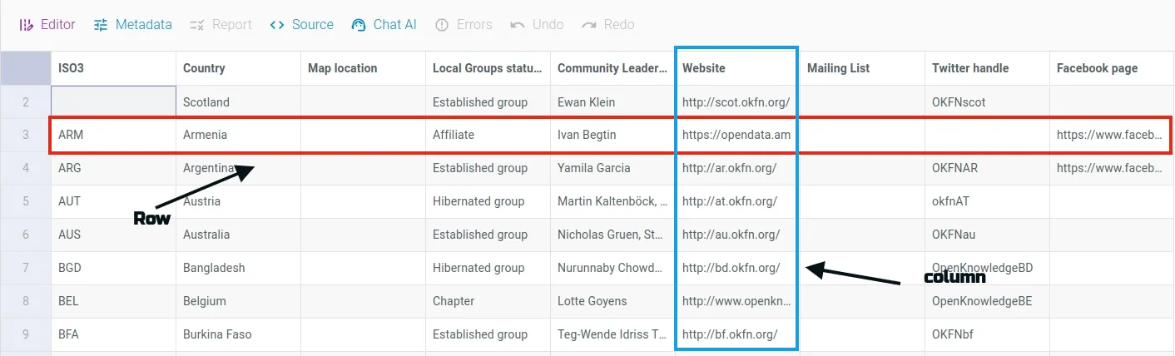Click the Report checklist icon
This screenshot has width=1175, height=356.
click(197, 25)
